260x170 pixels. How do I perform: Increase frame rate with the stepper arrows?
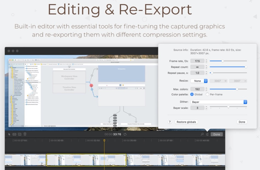click(x=207, y=61)
